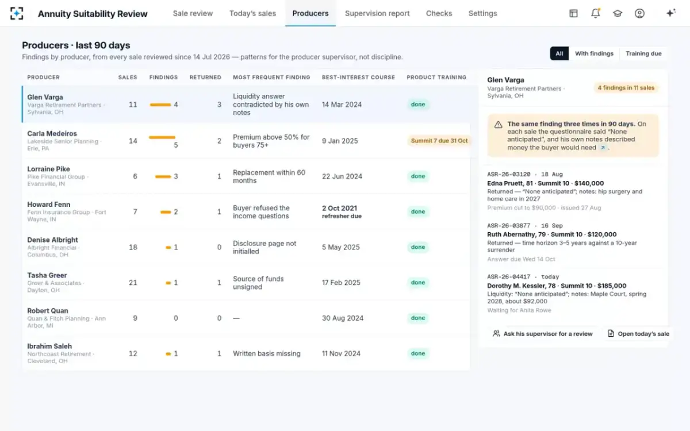Open the Supervision report tab
Screen dimensions: 690x431
click(377, 13)
